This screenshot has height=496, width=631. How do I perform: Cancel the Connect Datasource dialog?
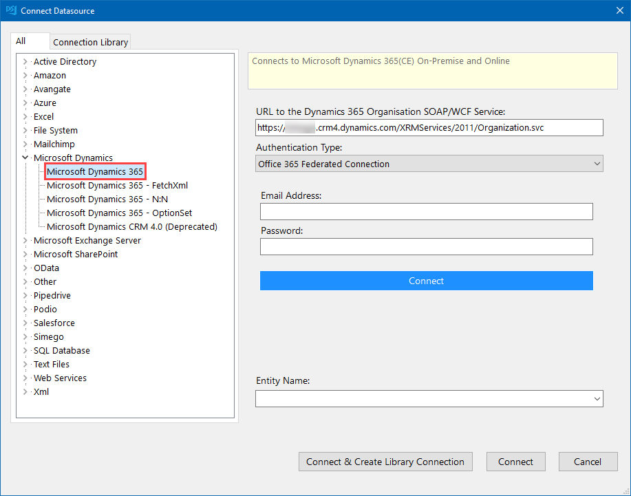[x=588, y=462]
